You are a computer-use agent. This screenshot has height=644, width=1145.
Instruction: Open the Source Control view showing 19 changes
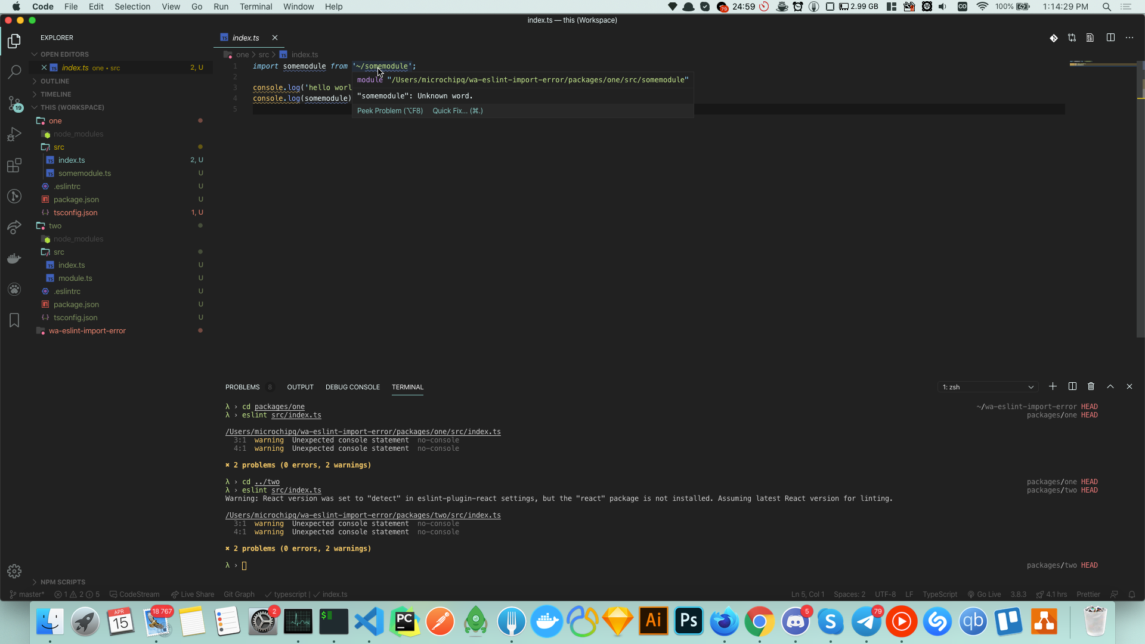(14, 103)
